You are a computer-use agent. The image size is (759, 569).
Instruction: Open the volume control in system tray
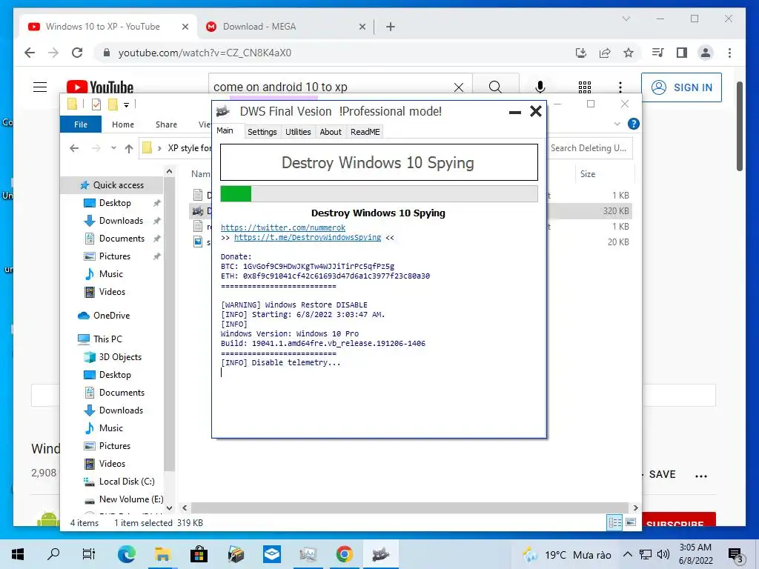pos(663,554)
